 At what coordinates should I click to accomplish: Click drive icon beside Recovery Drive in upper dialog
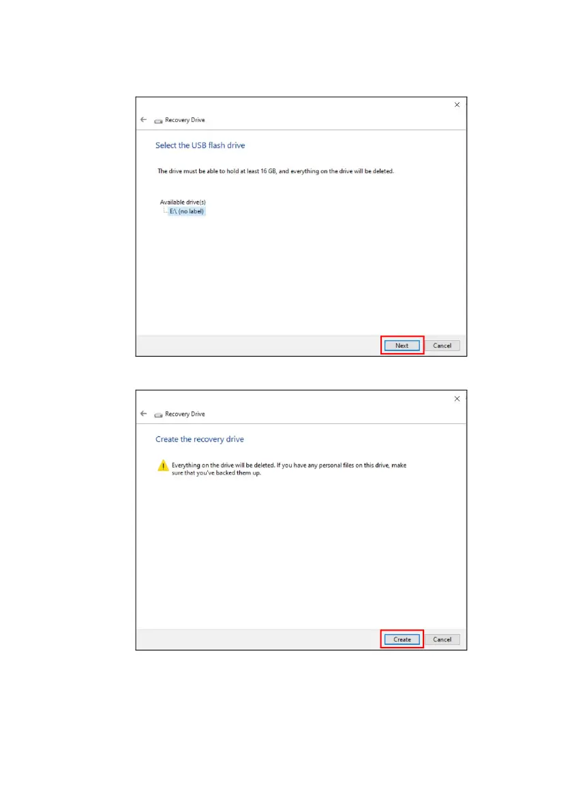158,121
